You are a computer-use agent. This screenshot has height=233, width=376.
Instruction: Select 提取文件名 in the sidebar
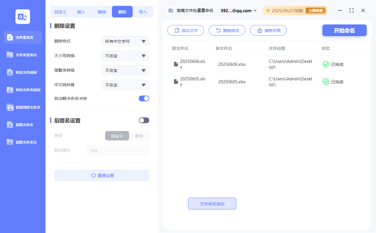(22, 125)
